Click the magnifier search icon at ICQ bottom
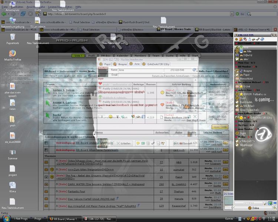 pyautogui.click(x=266, y=203)
